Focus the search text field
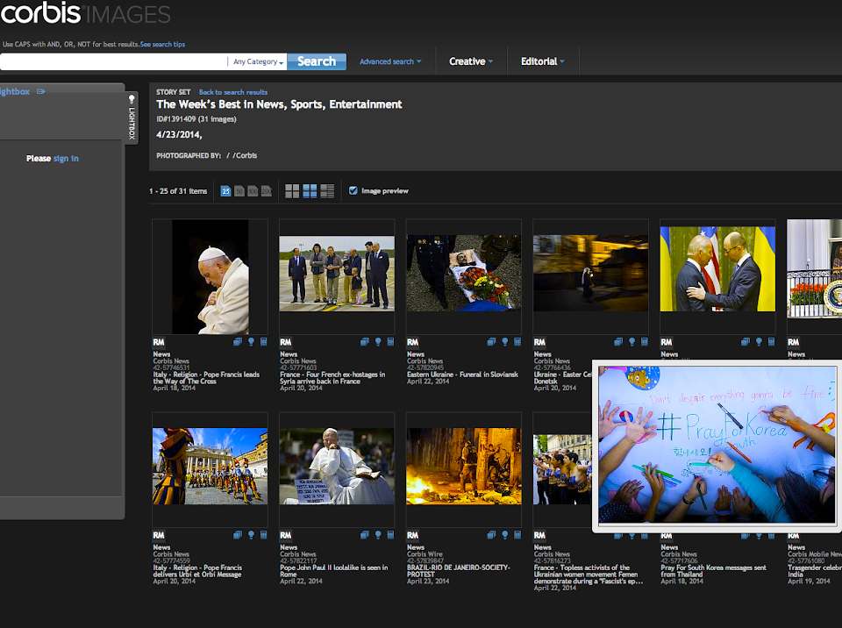This screenshot has width=842, height=628. pyautogui.click(x=113, y=61)
